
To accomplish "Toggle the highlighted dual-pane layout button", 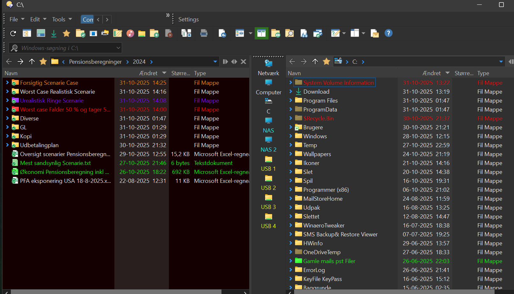I will coord(261,33).
